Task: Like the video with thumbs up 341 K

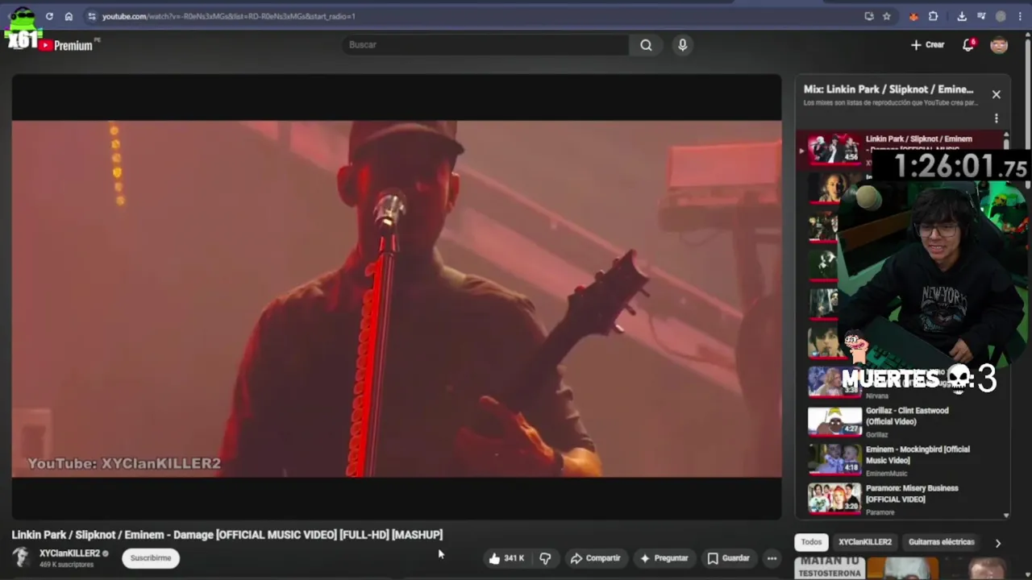Action: (506, 557)
